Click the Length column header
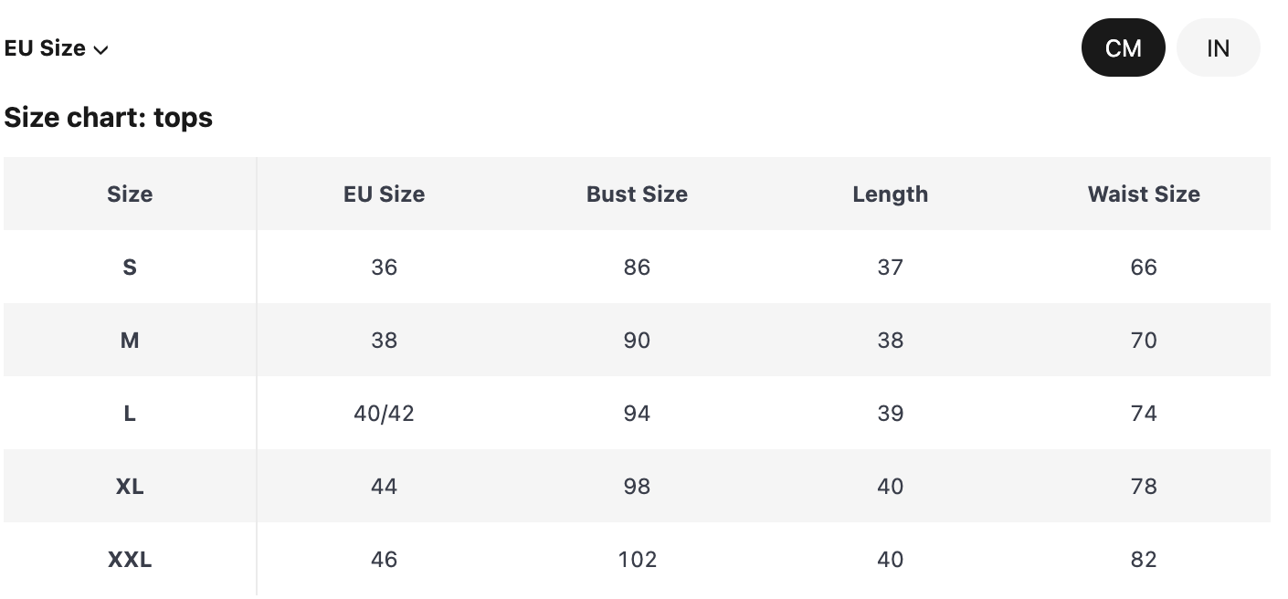 [x=890, y=194]
